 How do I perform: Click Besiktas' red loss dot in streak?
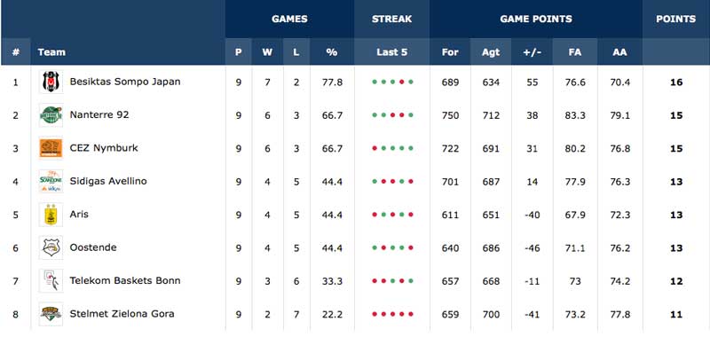click(402, 82)
